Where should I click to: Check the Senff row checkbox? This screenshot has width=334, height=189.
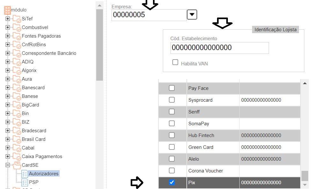coord(172,112)
